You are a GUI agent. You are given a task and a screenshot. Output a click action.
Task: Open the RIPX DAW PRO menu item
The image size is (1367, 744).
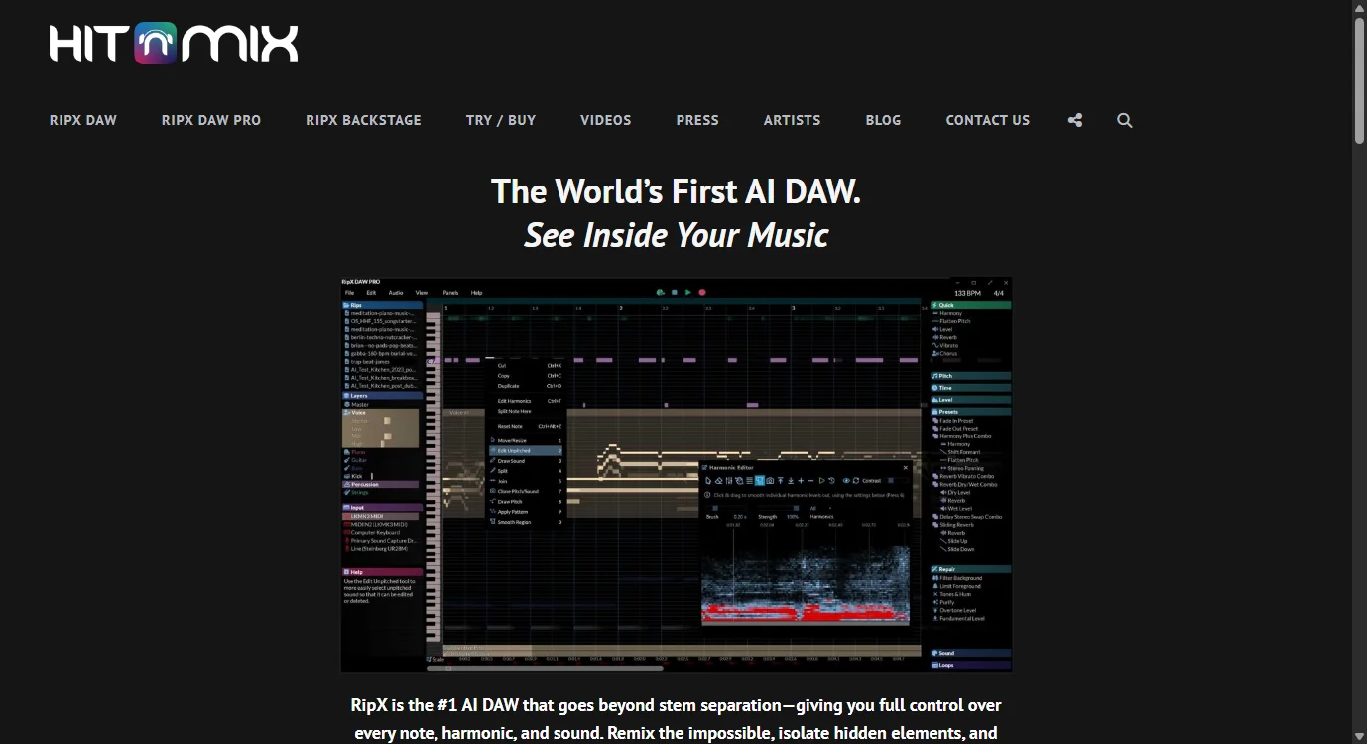pyautogui.click(x=211, y=120)
